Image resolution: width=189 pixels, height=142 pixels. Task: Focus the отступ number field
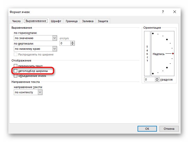click(65, 43)
